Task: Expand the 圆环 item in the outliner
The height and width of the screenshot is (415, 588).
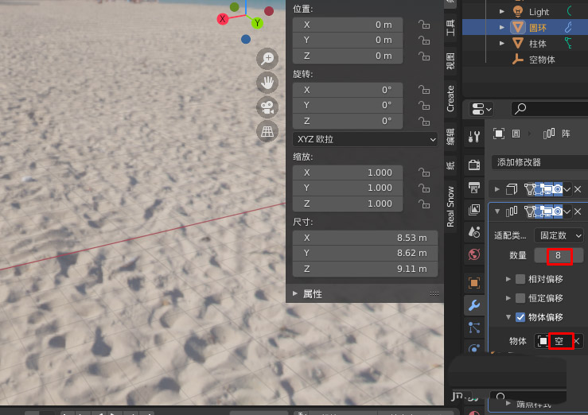Action: pos(502,27)
